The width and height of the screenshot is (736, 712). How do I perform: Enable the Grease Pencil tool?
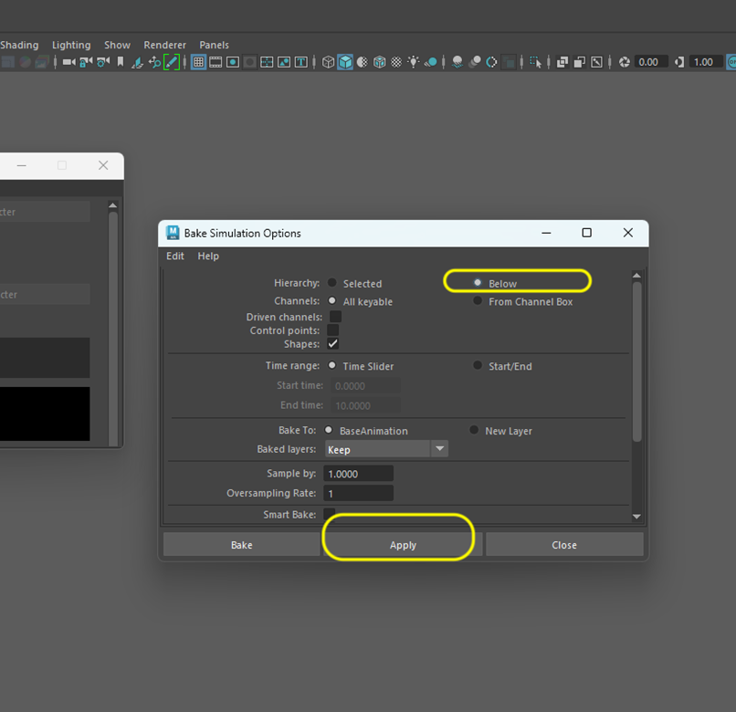click(171, 62)
